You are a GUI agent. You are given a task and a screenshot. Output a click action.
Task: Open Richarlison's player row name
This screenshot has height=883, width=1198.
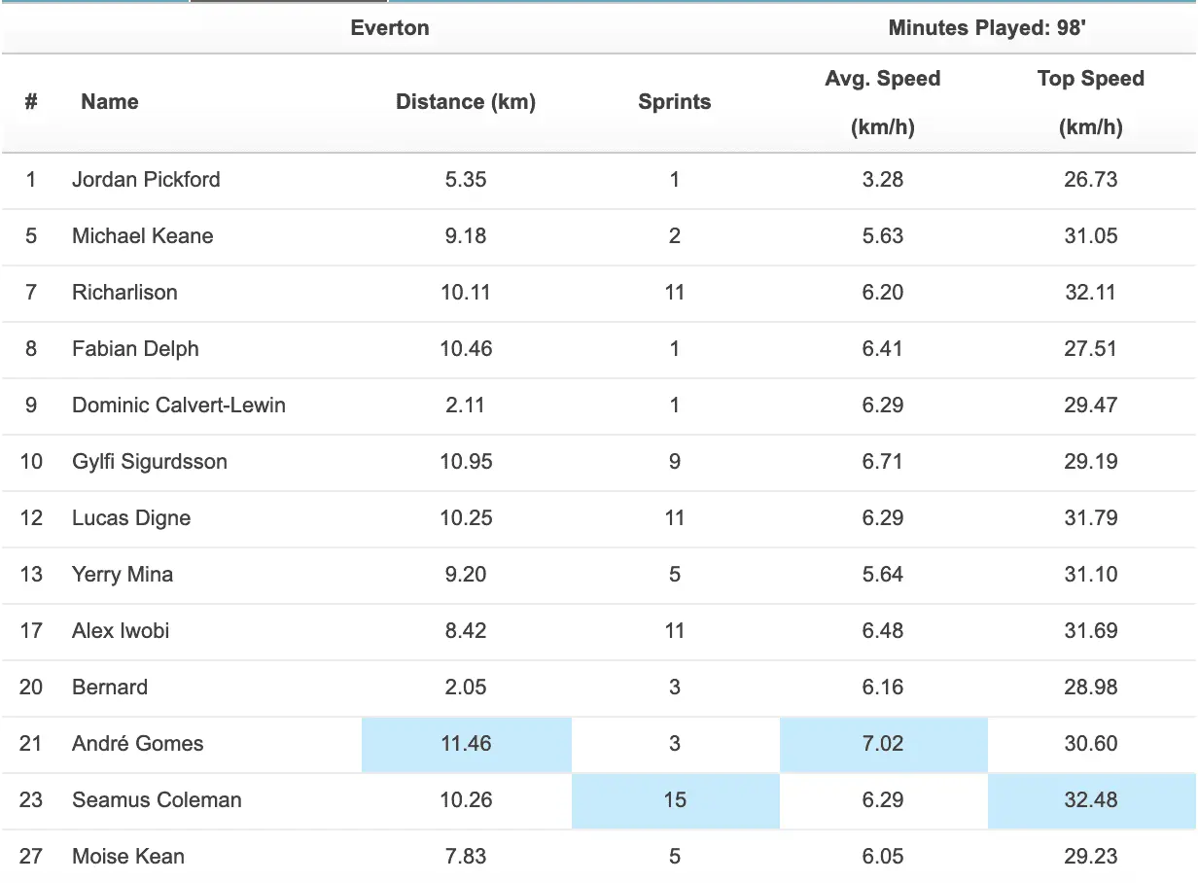point(124,293)
